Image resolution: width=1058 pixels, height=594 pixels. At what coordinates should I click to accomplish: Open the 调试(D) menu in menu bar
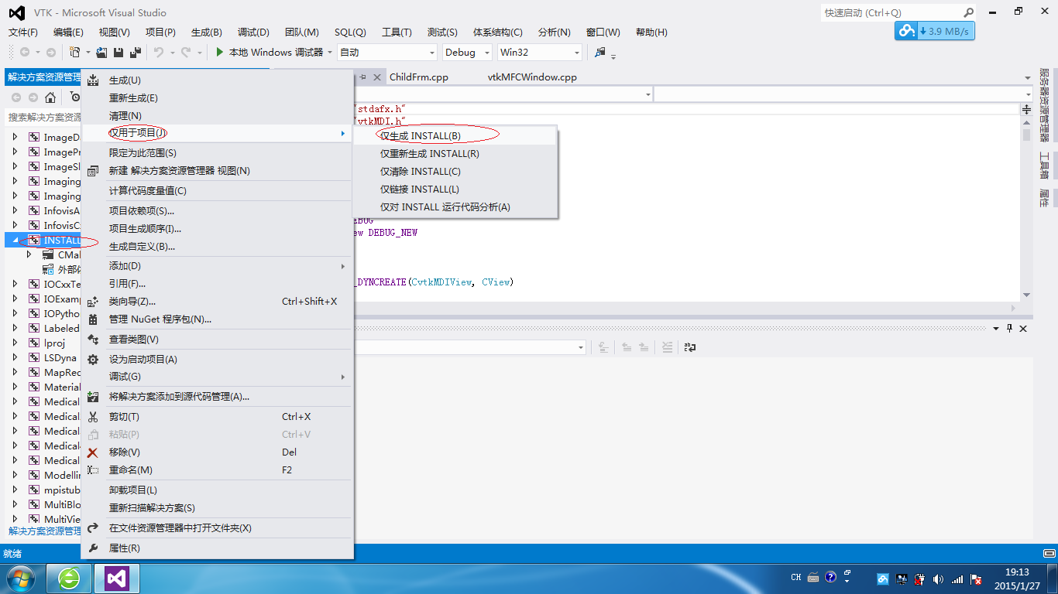point(253,32)
